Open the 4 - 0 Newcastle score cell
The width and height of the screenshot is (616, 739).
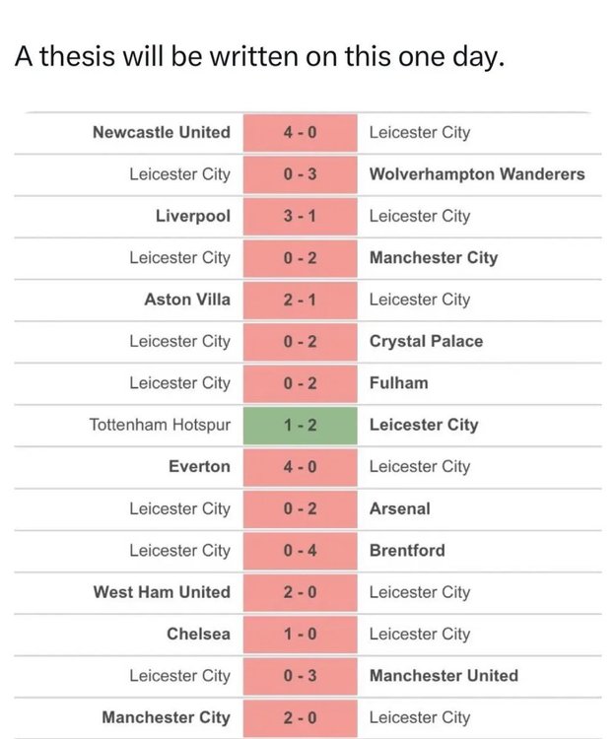click(301, 132)
